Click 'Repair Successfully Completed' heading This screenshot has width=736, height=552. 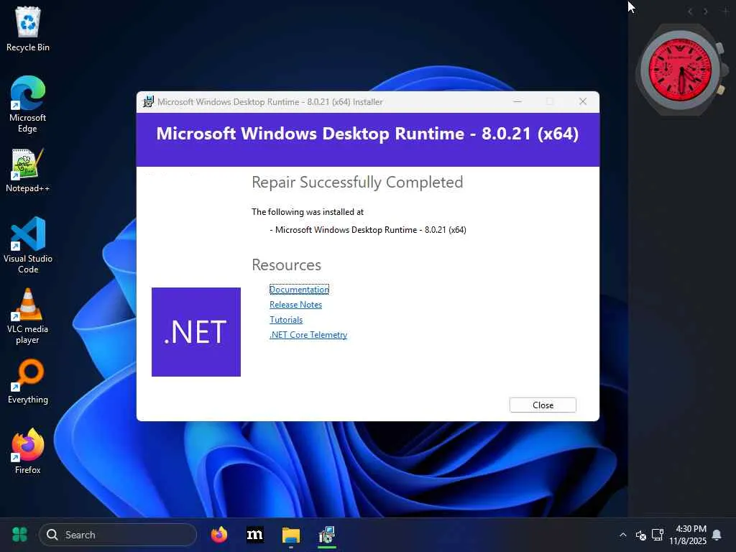point(357,182)
